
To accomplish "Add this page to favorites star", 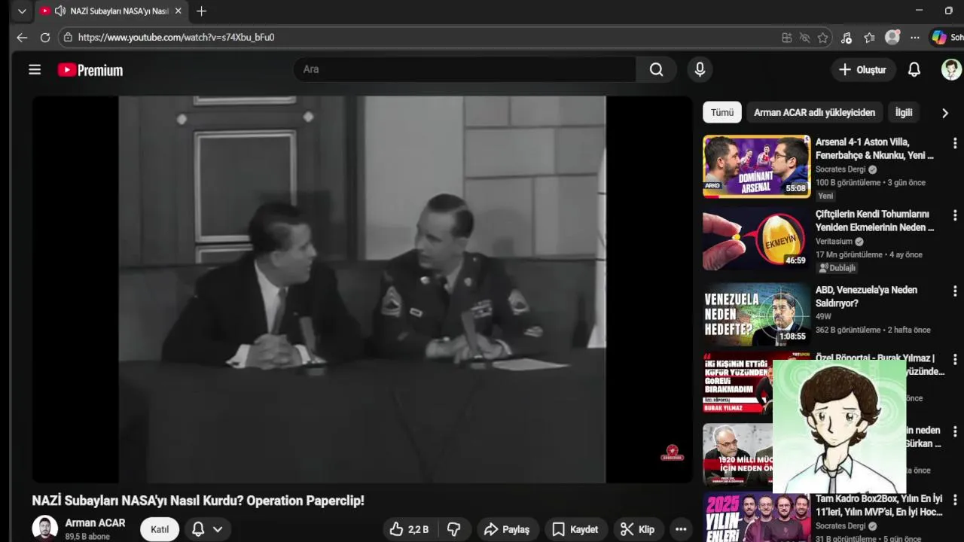I will (x=822, y=38).
